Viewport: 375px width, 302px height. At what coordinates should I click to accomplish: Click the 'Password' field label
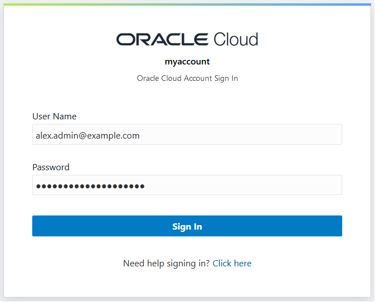(51, 167)
